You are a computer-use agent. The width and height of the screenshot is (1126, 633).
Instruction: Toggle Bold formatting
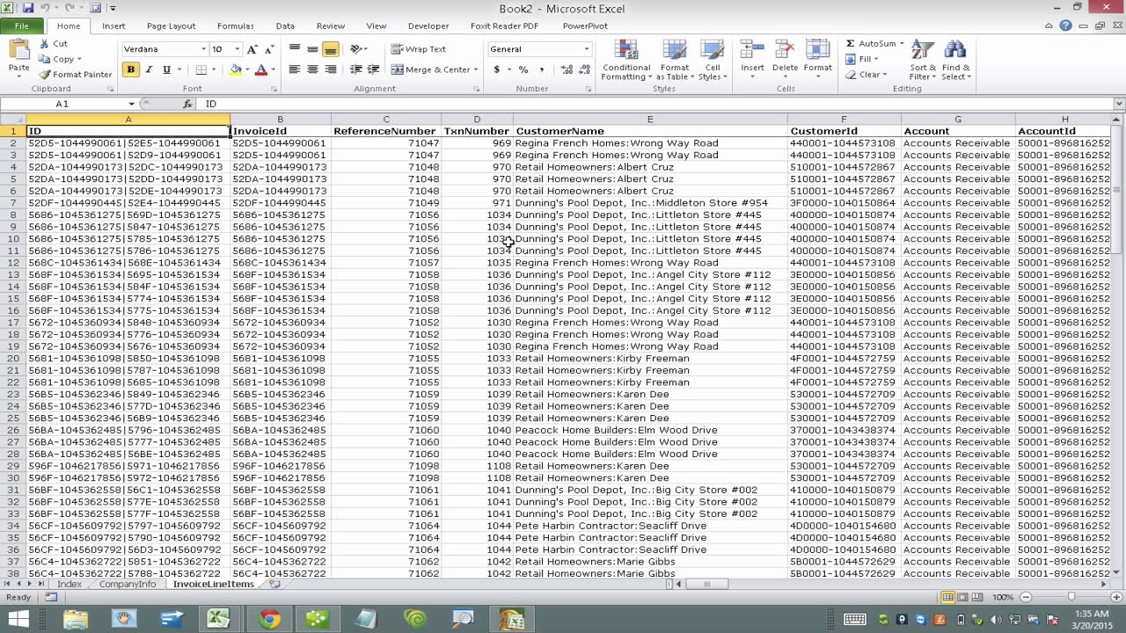(131, 69)
